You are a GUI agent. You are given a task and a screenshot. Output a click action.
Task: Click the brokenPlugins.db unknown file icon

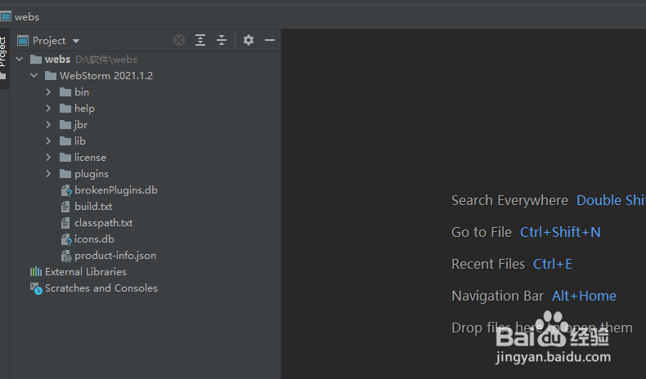click(66, 190)
